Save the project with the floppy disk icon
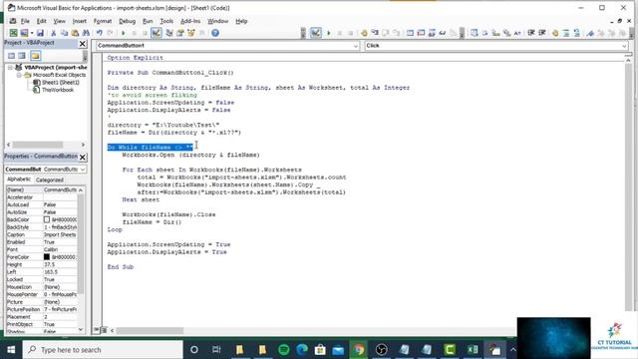Screen dimensions: 638x359 tap(40, 33)
